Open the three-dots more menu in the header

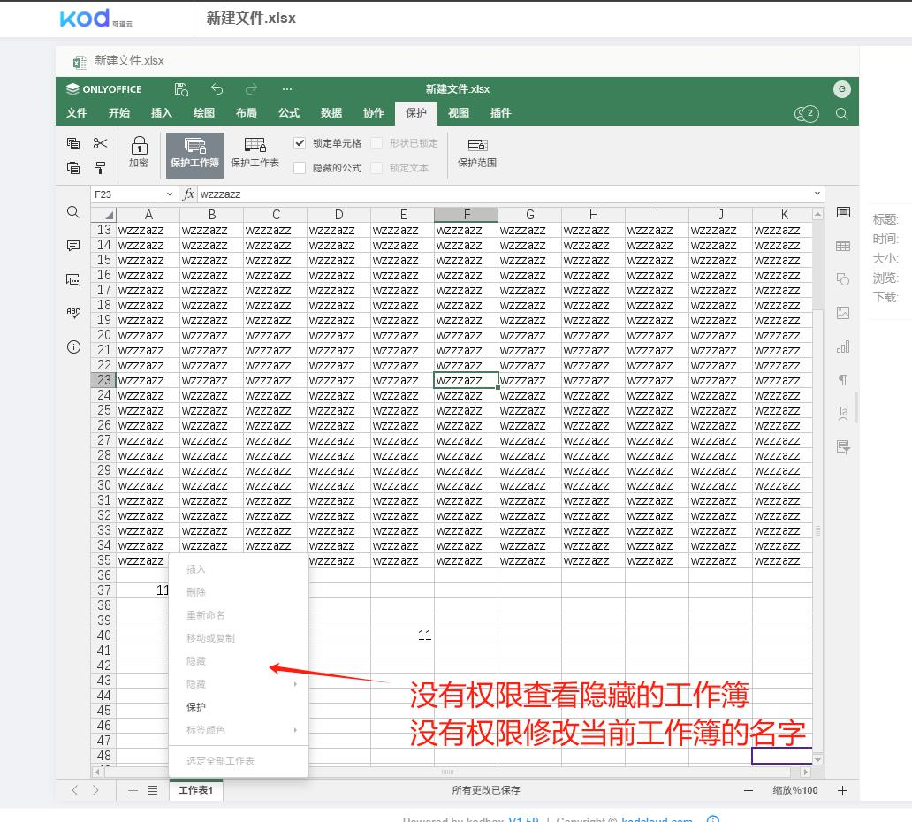[x=286, y=89]
